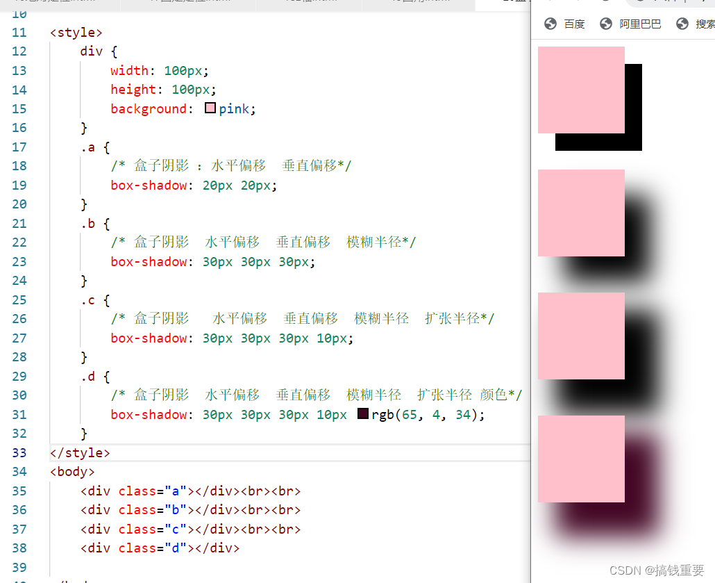Click the 'div {' selector on line 12

(x=99, y=51)
